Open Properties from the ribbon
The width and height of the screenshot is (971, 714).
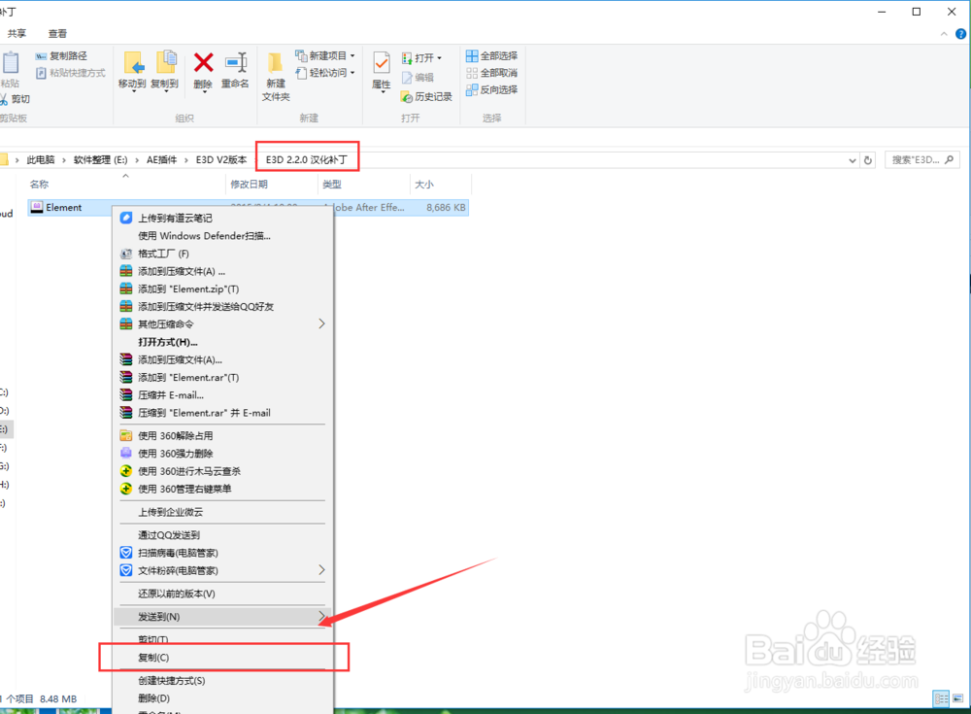pyautogui.click(x=382, y=71)
